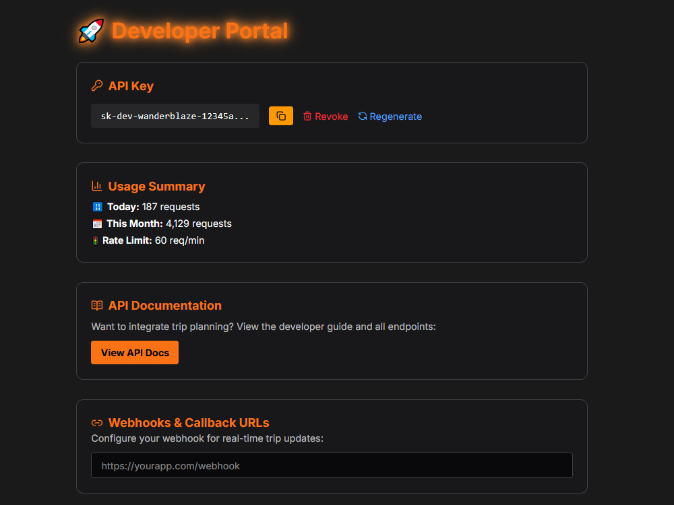The width and height of the screenshot is (674, 505).
Task: Click the calendar icon beside This Month
Action: pyautogui.click(x=97, y=224)
